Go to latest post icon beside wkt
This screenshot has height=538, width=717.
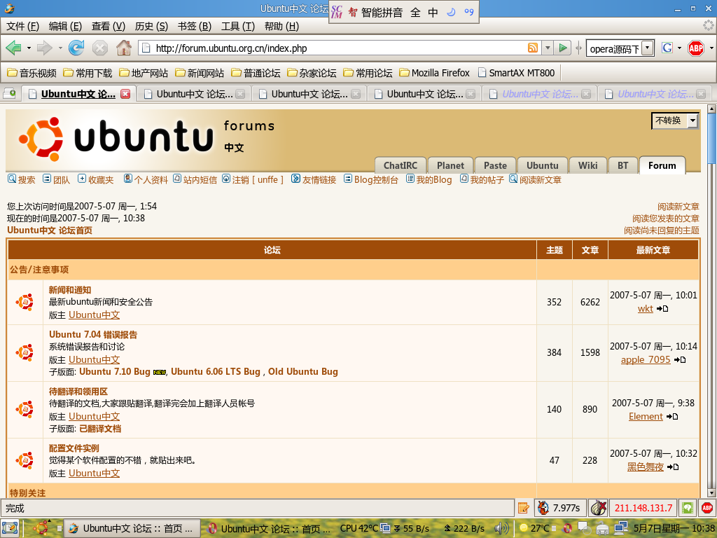662,309
